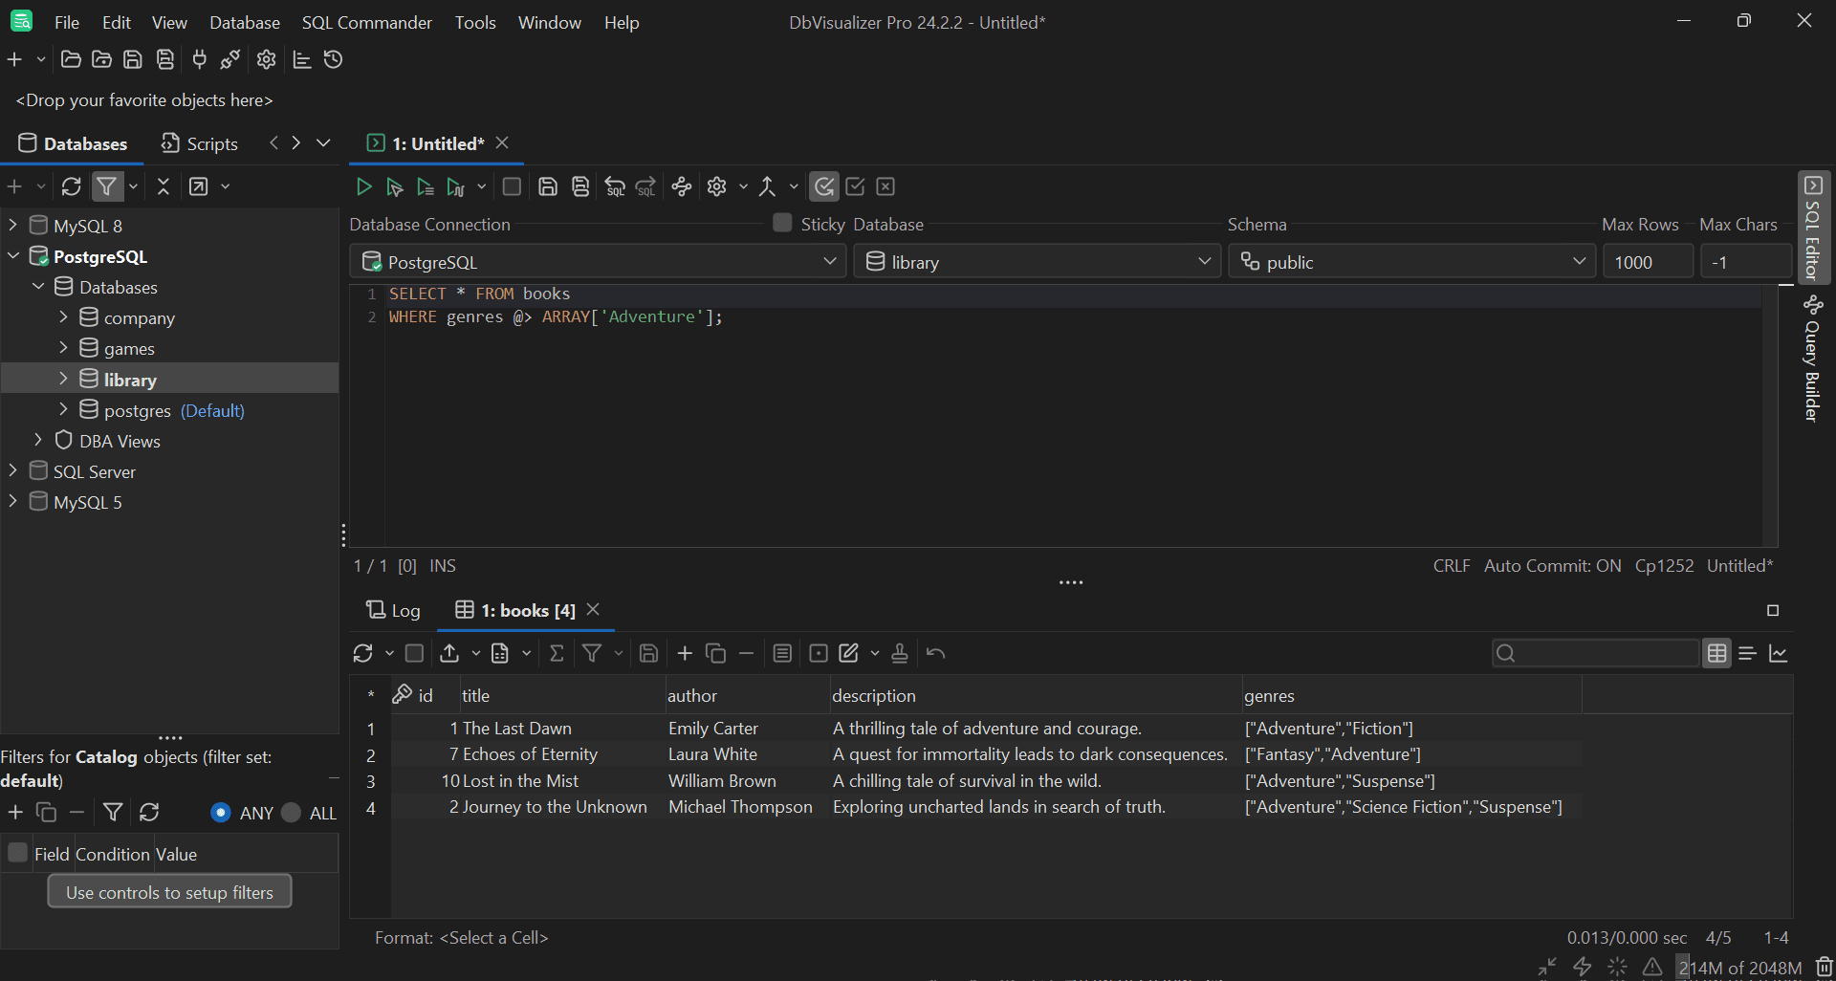The height and width of the screenshot is (981, 1836).
Task: Click the Use controls to setup filters button
Action: pyautogui.click(x=169, y=891)
